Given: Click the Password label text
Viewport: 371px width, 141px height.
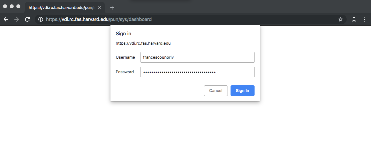Looking at the screenshot, I should coord(125,72).
